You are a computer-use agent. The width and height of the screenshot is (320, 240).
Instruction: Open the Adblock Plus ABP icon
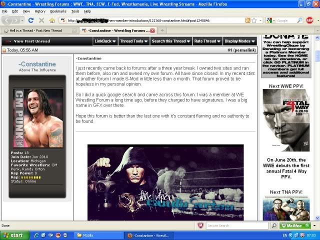309,20
